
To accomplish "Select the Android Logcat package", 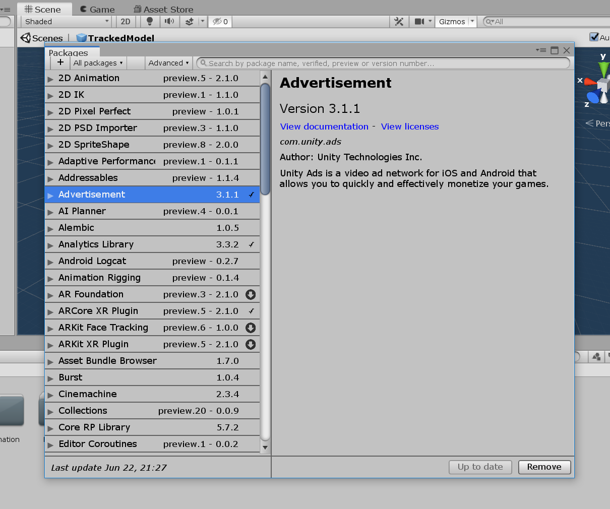I will click(152, 261).
